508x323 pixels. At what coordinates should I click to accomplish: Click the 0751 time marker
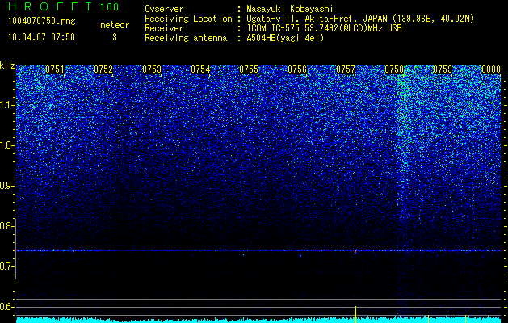click(55, 69)
